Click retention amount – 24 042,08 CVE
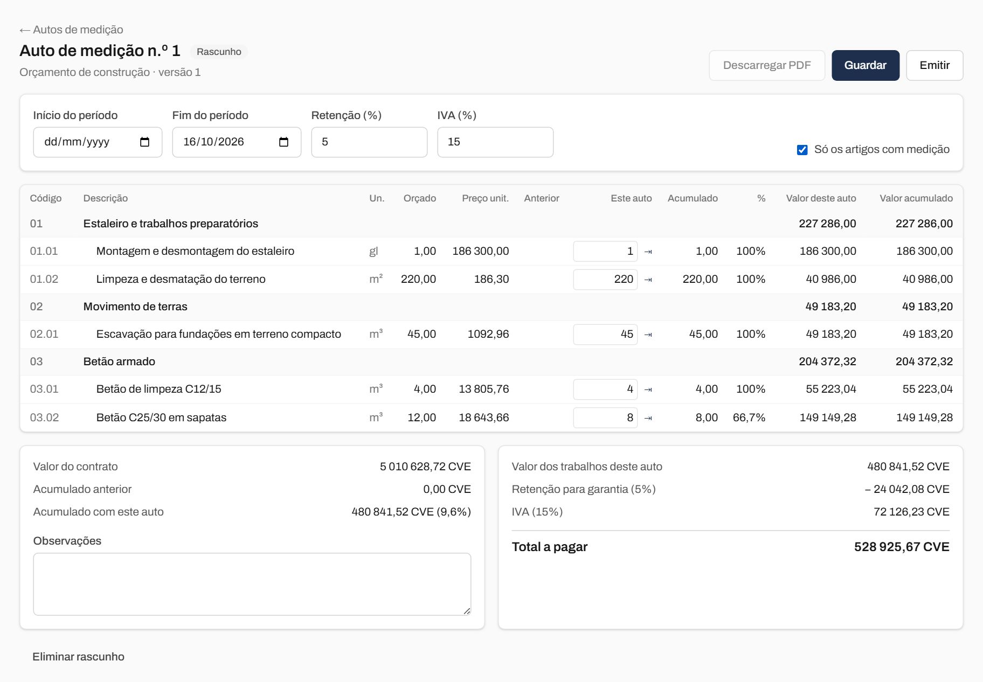This screenshot has width=983, height=682. pos(907,489)
